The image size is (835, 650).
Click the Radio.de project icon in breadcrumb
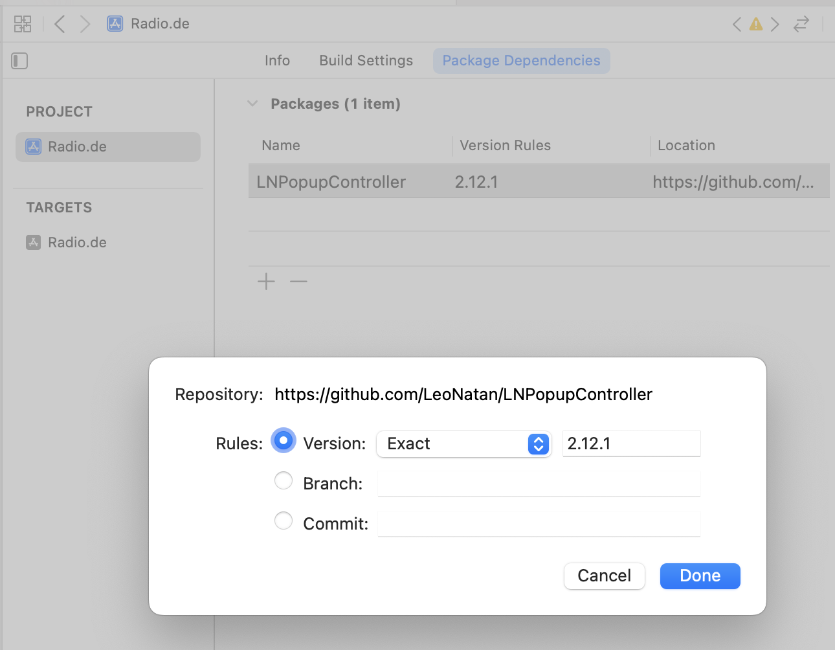115,24
